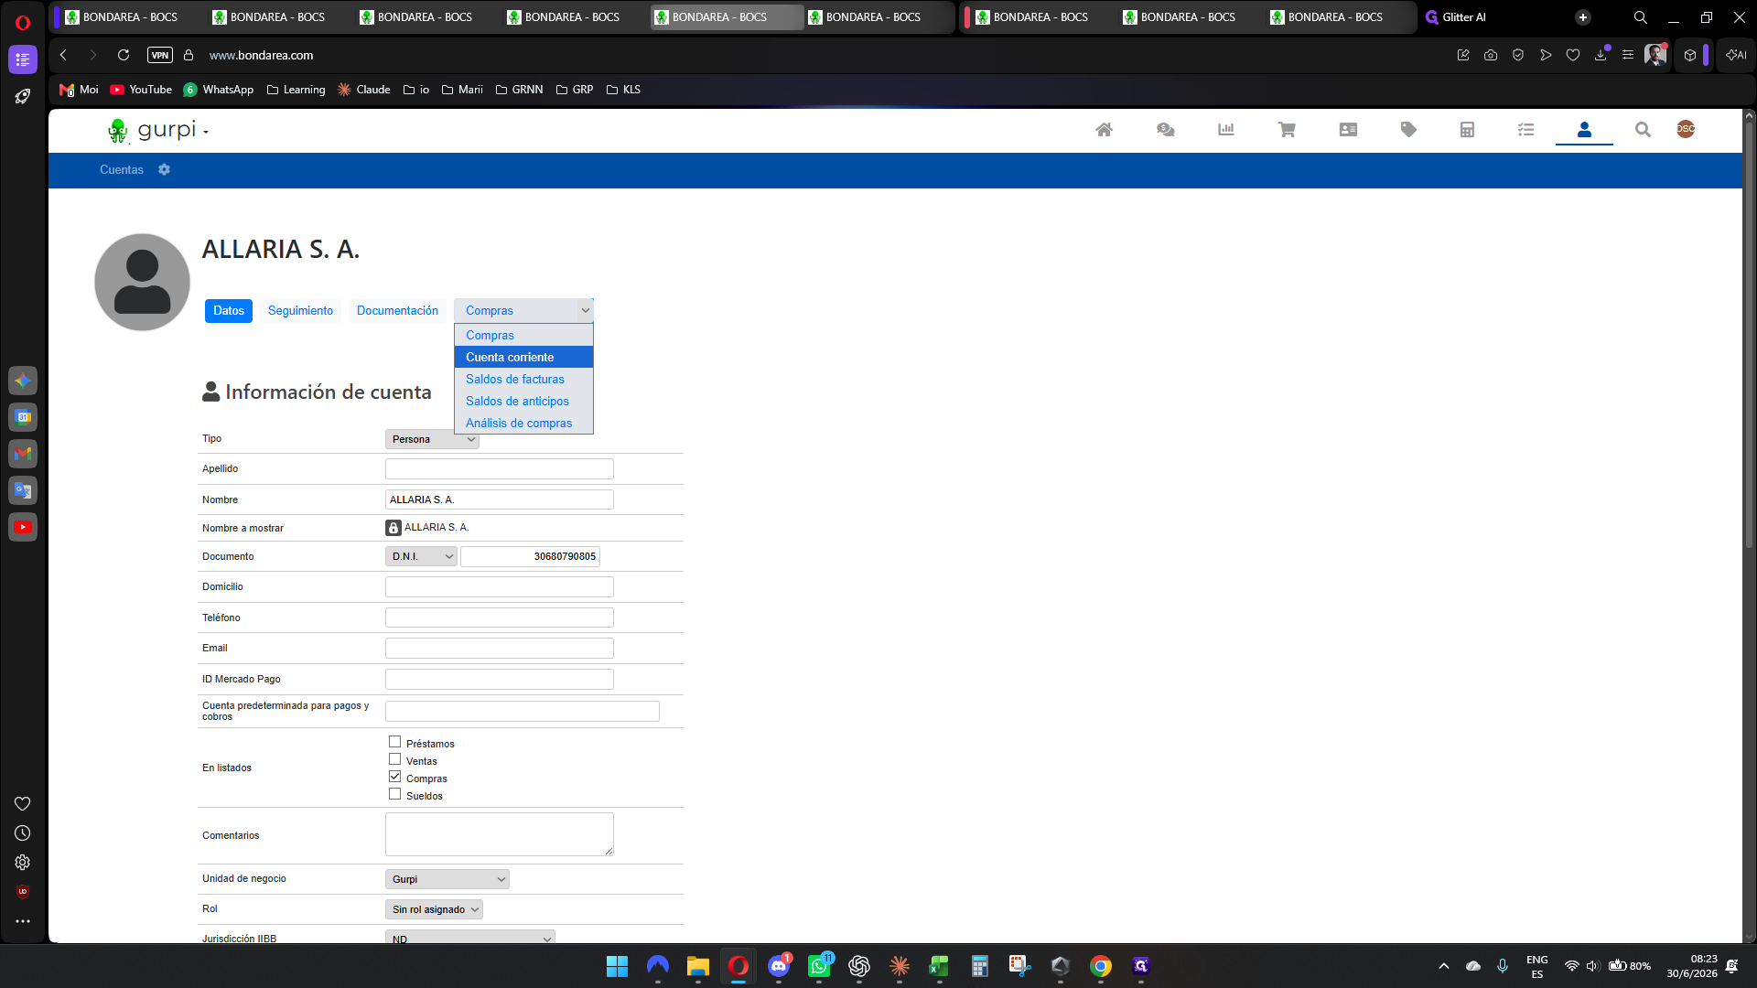Viewport: 1757px width, 988px height.
Task: Open the Rol dropdown Sin rol asignado
Action: pos(434,909)
